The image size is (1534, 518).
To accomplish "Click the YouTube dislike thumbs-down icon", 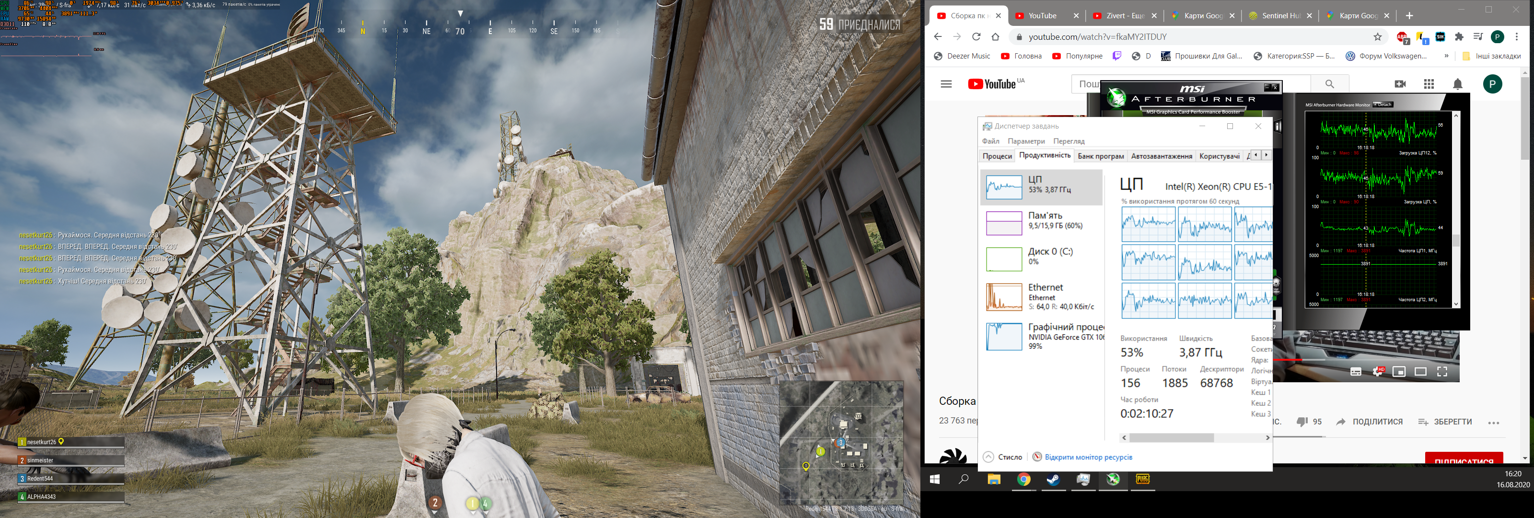I will 1302,422.
